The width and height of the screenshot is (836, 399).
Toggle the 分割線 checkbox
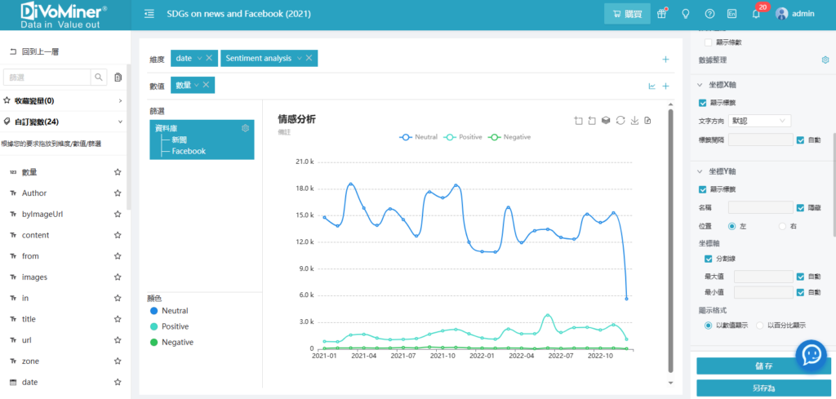click(x=709, y=259)
